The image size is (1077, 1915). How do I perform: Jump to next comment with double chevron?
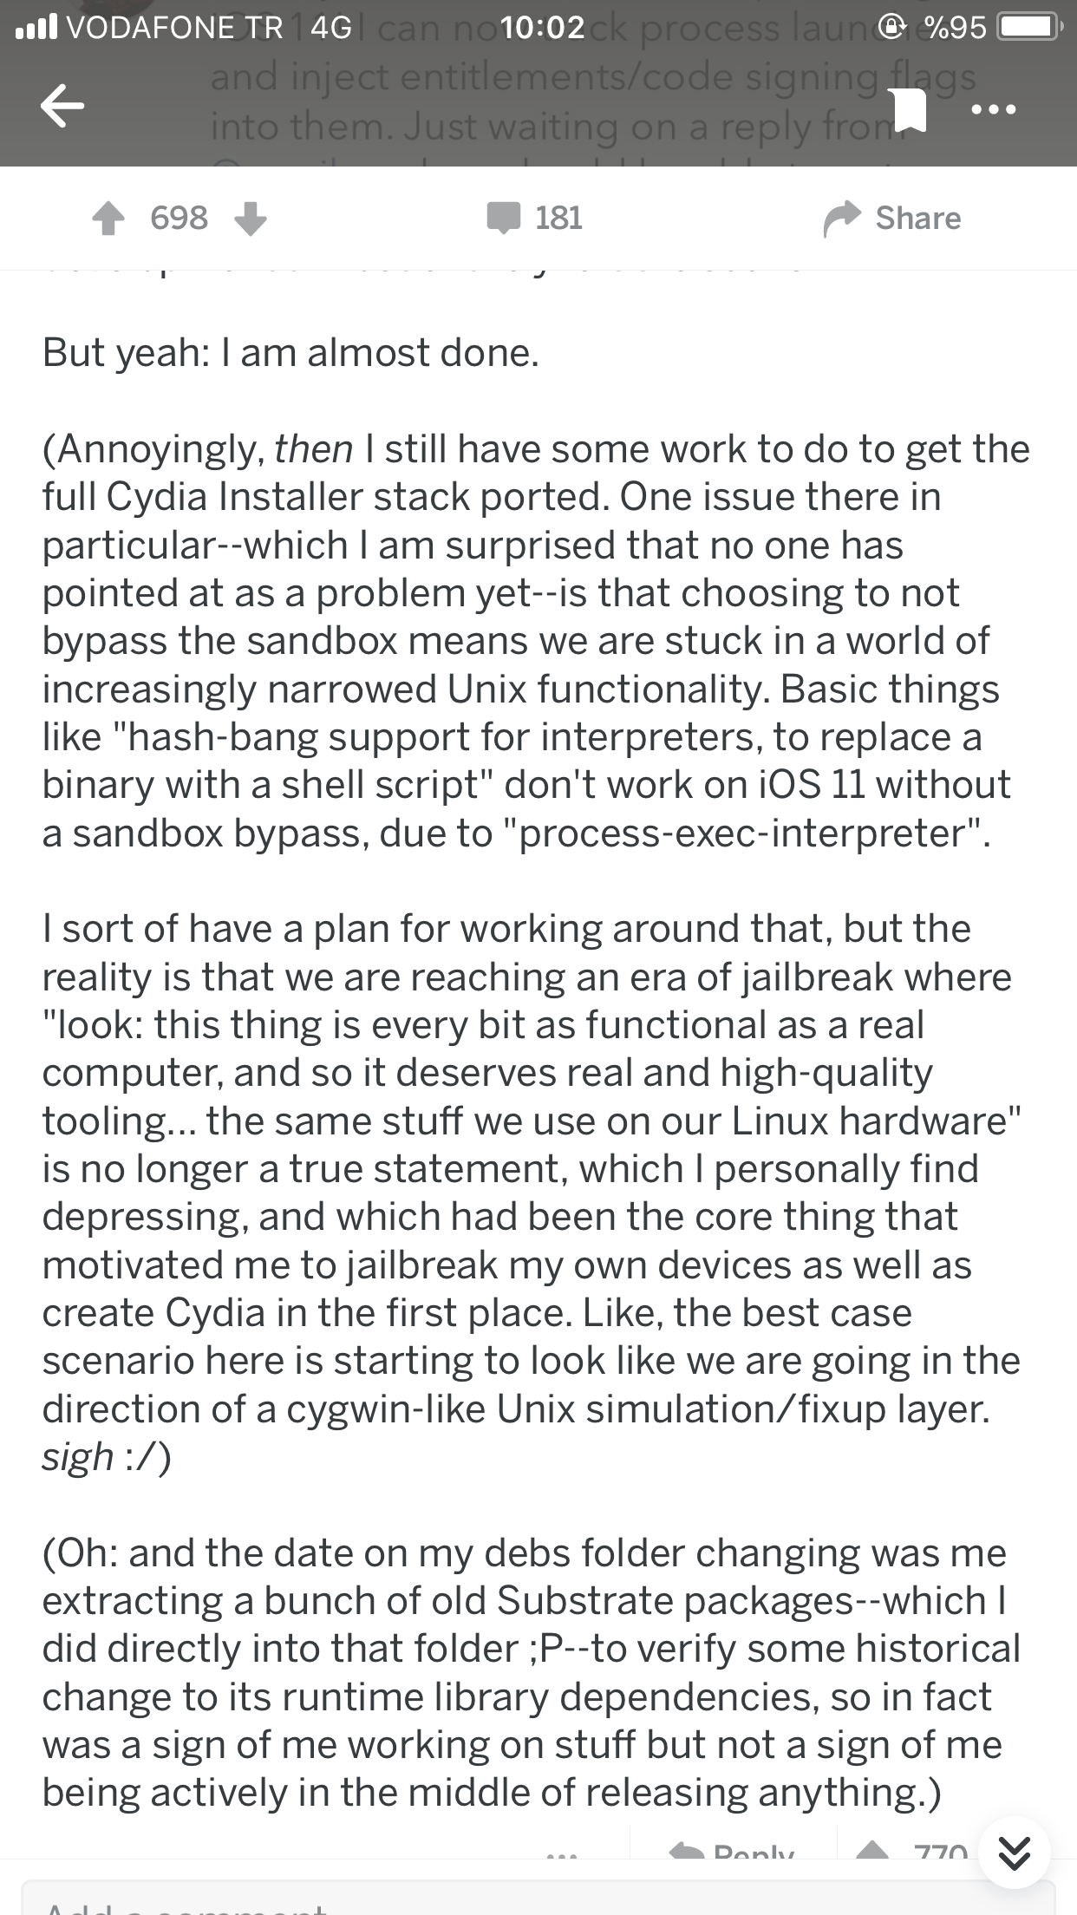(x=1013, y=1854)
